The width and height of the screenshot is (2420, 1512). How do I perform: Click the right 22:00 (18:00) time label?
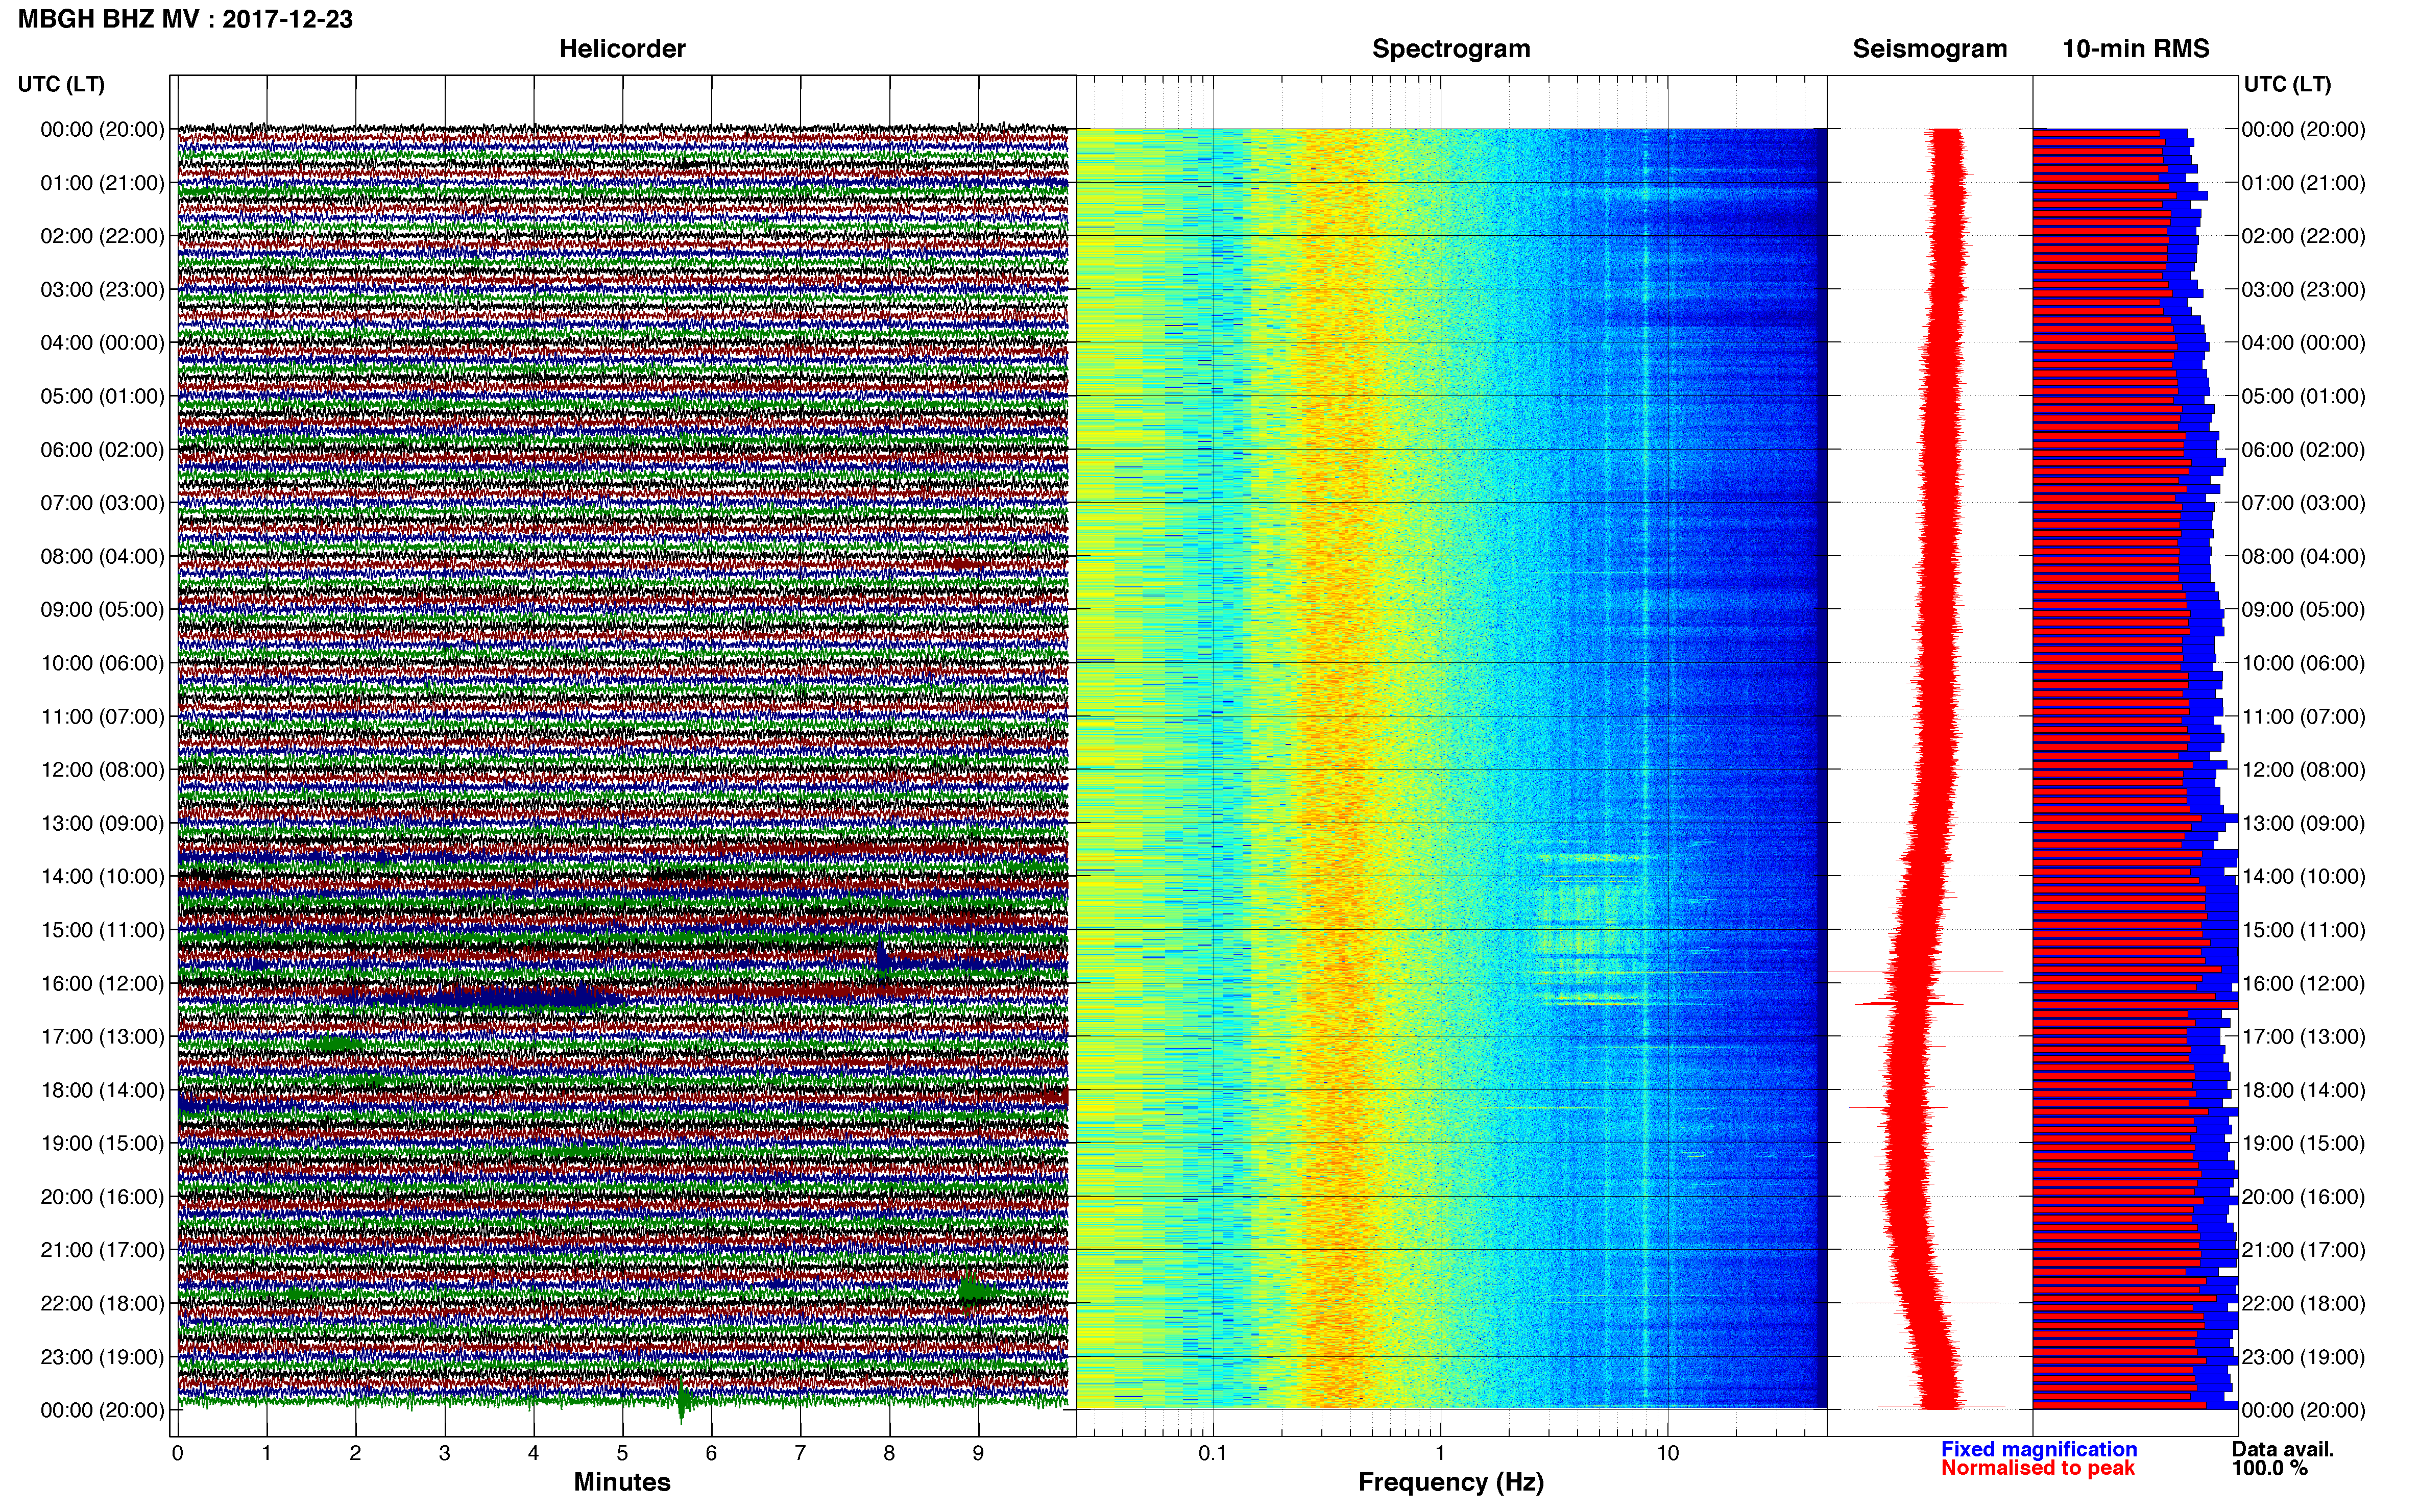2303,1304
